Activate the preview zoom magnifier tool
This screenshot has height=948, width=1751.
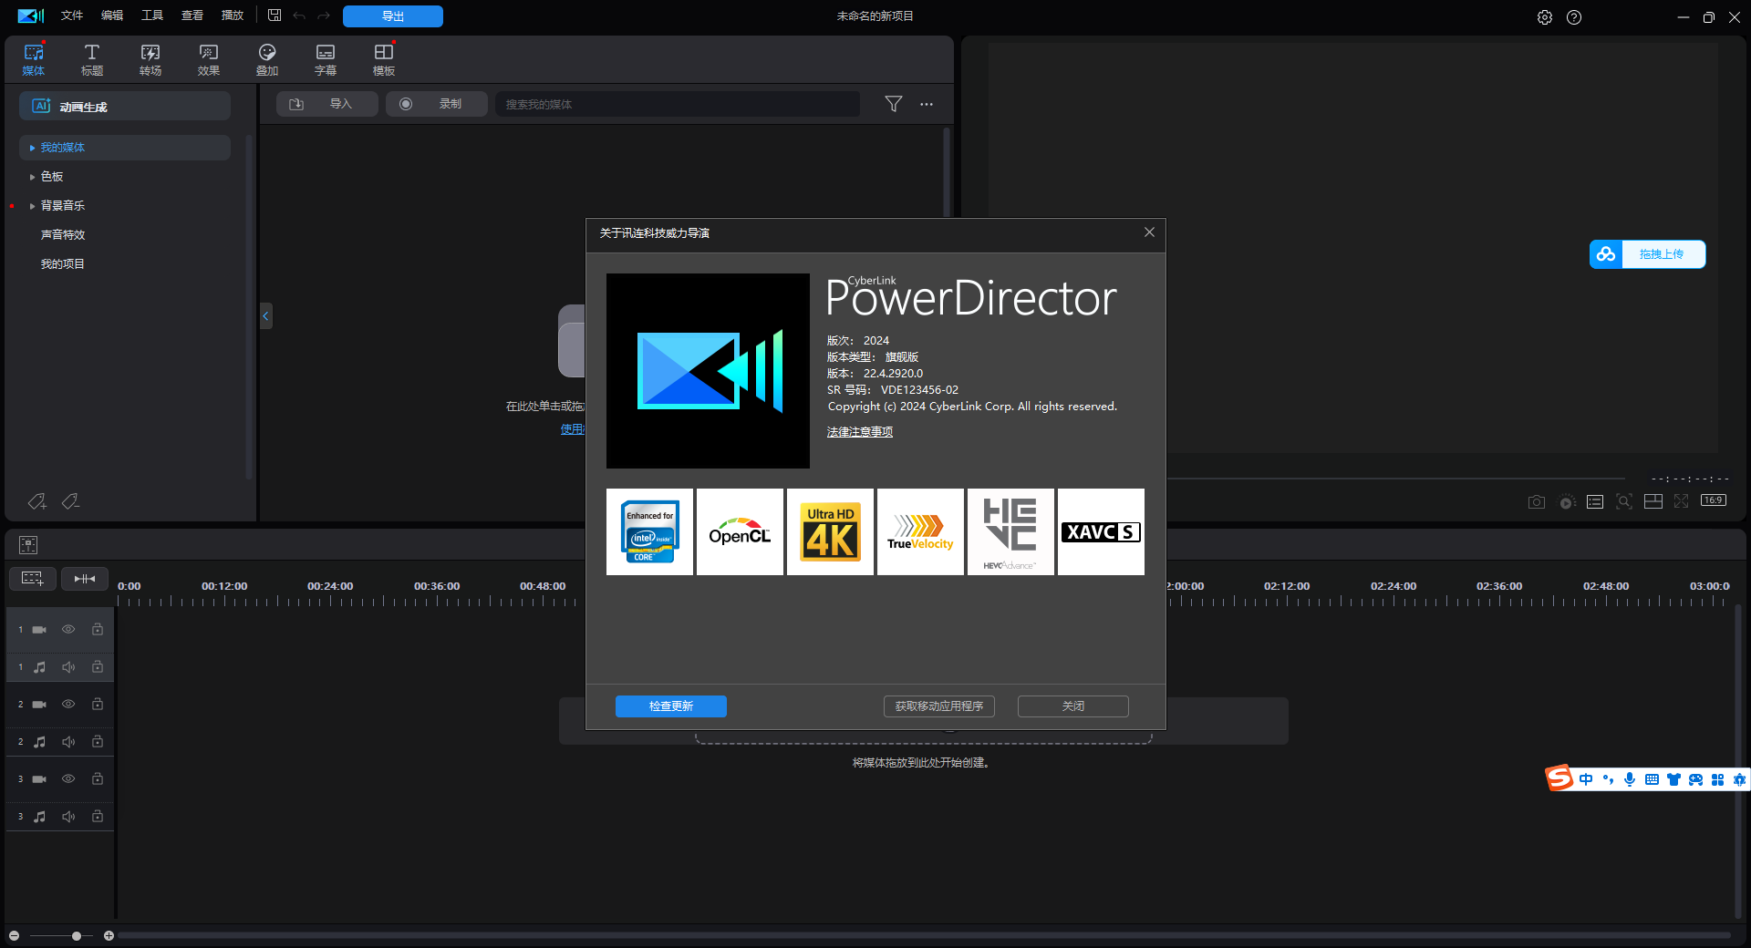click(1624, 501)
